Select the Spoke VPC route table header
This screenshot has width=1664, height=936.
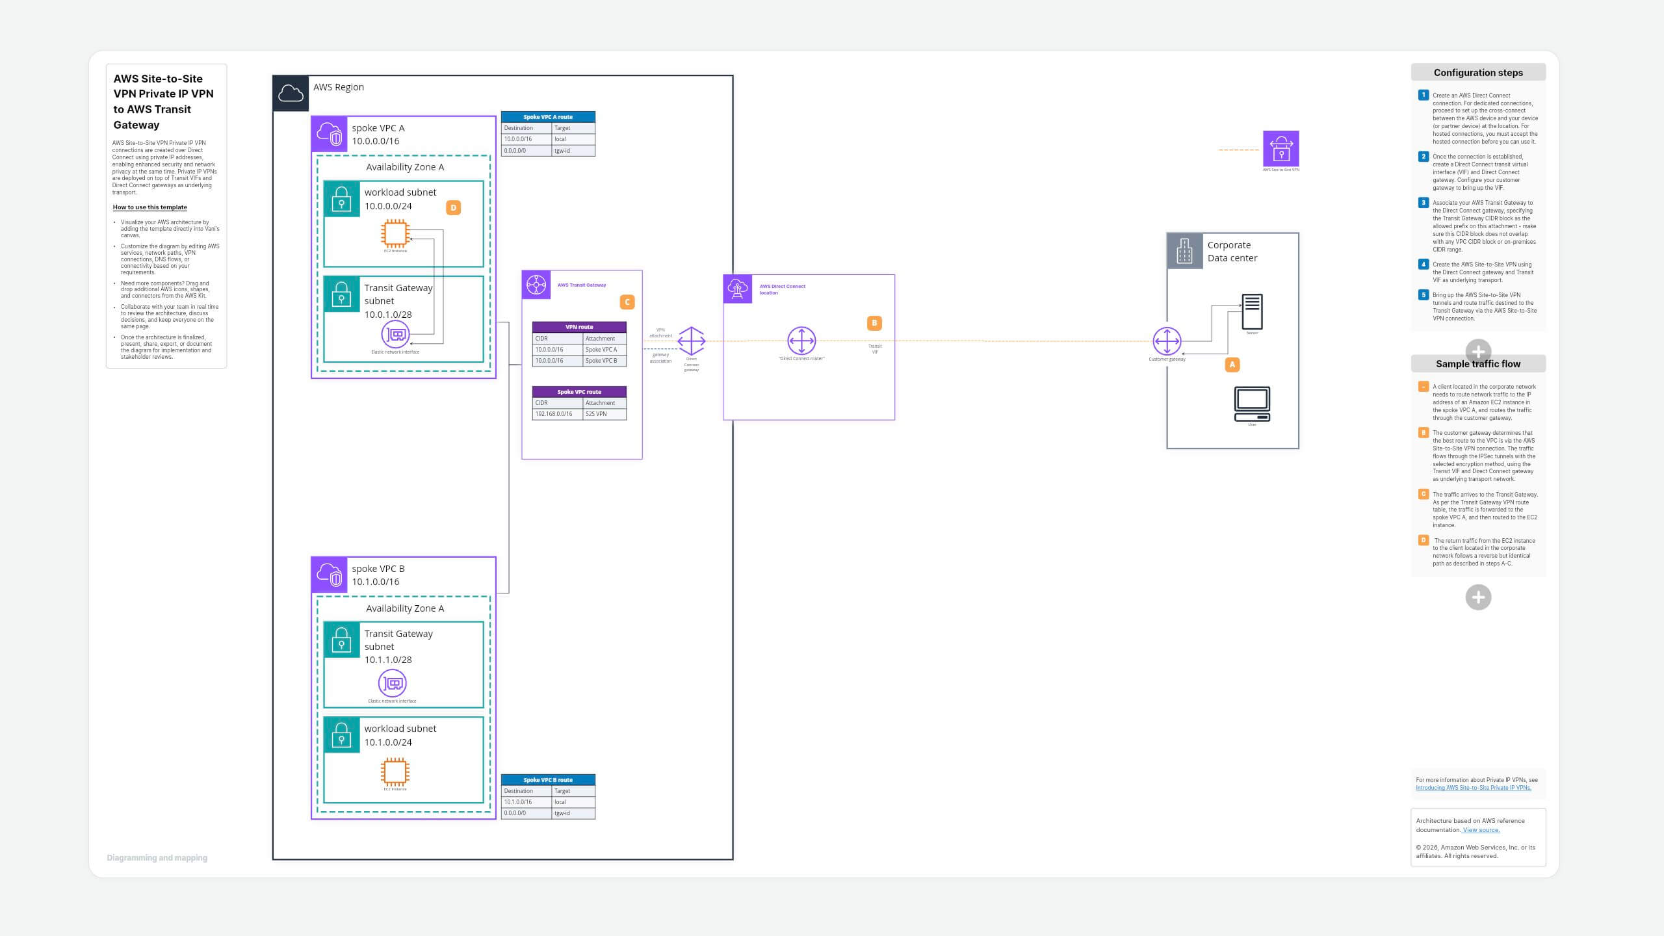click(579, 392)
